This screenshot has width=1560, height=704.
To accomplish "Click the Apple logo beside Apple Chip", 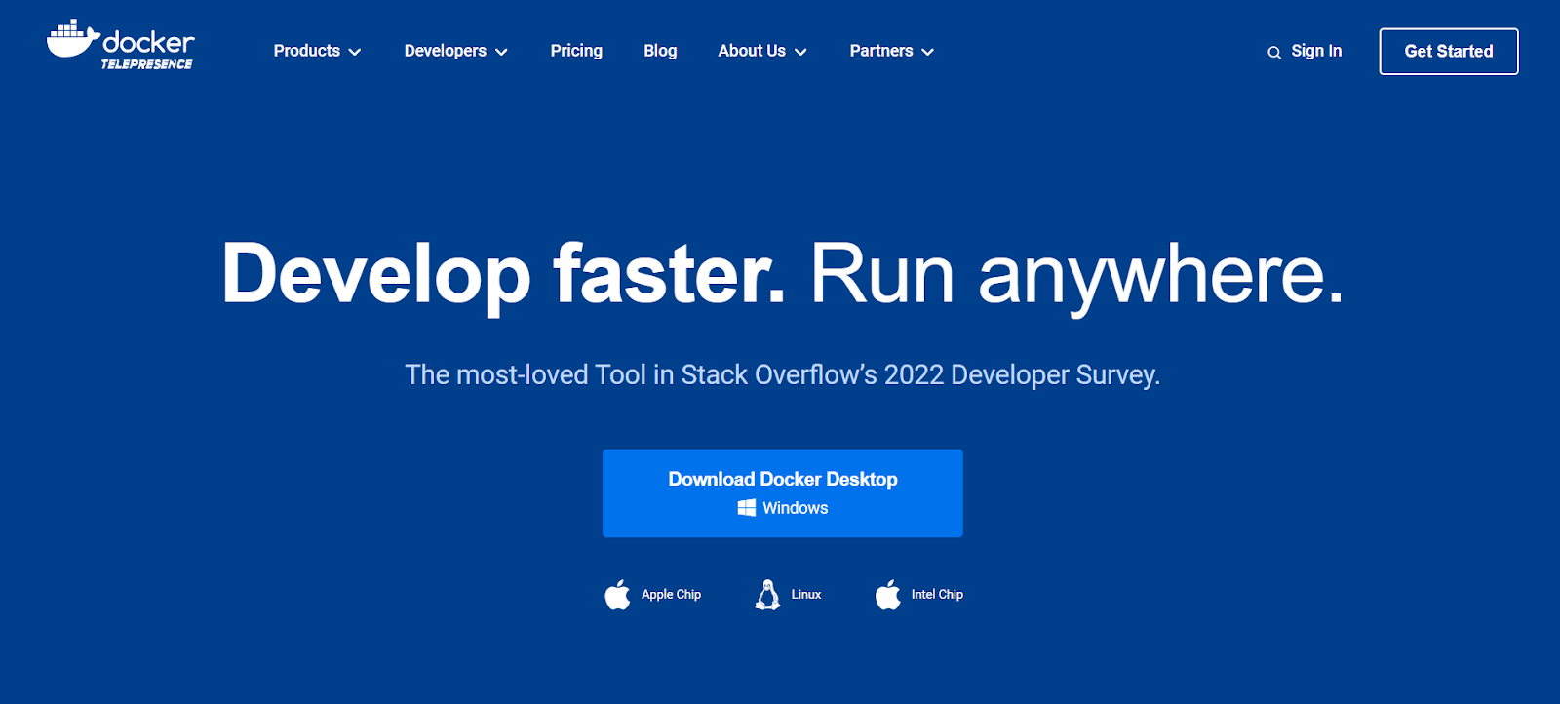I will coord(617,595).
